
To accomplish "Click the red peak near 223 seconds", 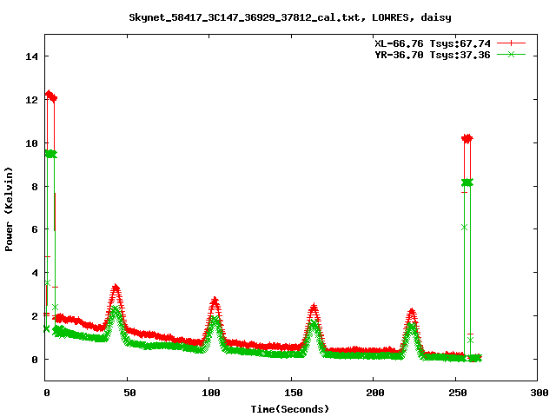I will point(411,313).
